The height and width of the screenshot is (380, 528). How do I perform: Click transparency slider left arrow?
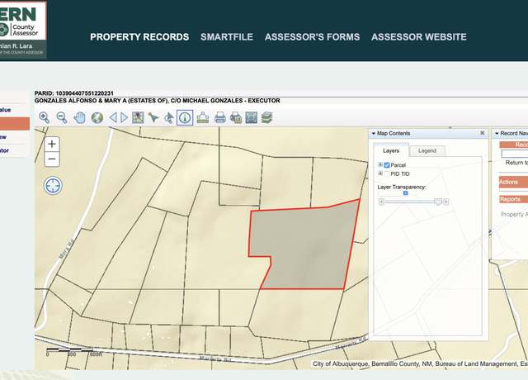tap(381, 202)
